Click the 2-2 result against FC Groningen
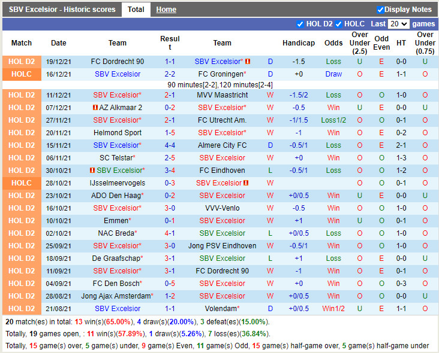The width and height of the screenshot is (439, 353). [170, 74]
